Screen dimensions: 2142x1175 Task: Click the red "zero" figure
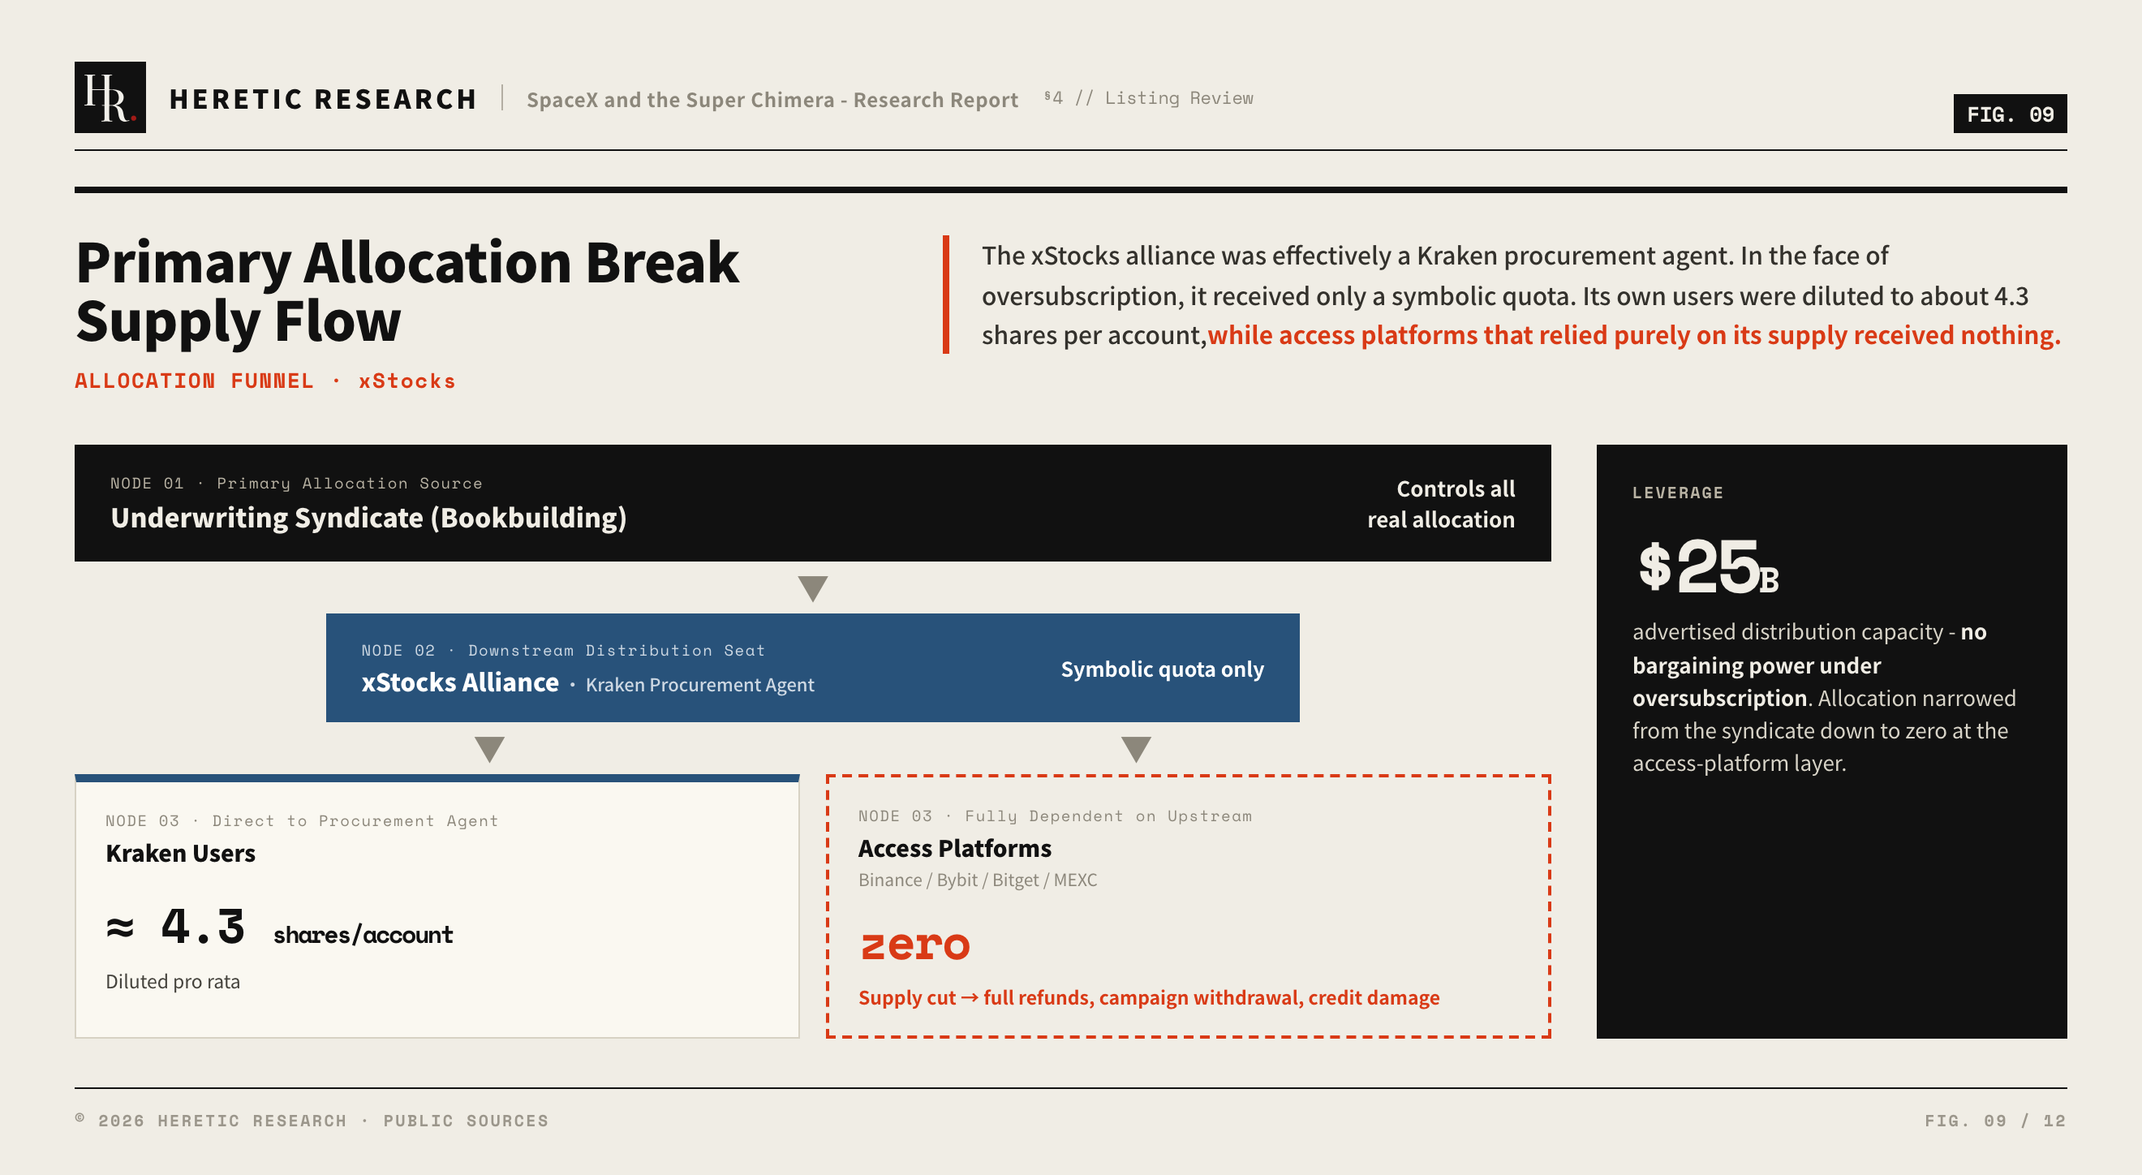tap(914, 945)
